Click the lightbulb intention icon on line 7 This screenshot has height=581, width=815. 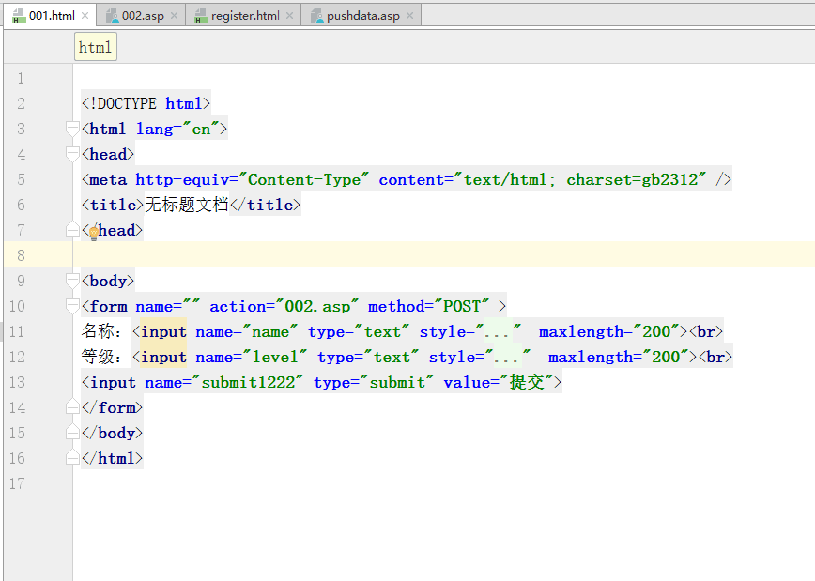94,234
